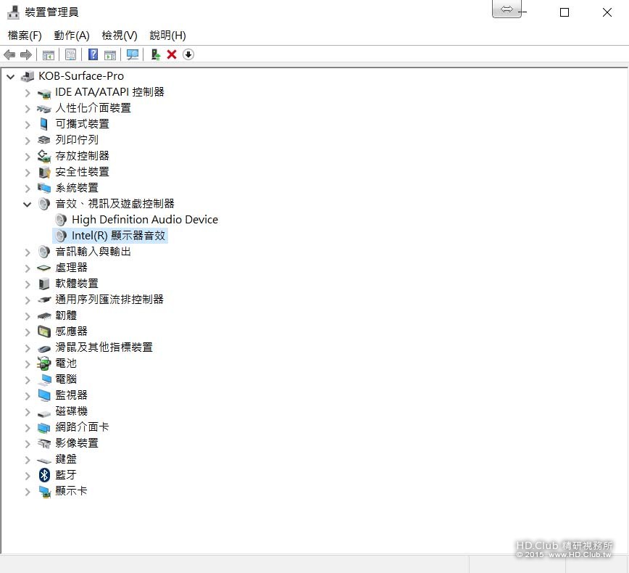The image size is (629, 573).
Task: Click the keyboard icon next to 鍵盤
Action: click(x=43, y=460)
